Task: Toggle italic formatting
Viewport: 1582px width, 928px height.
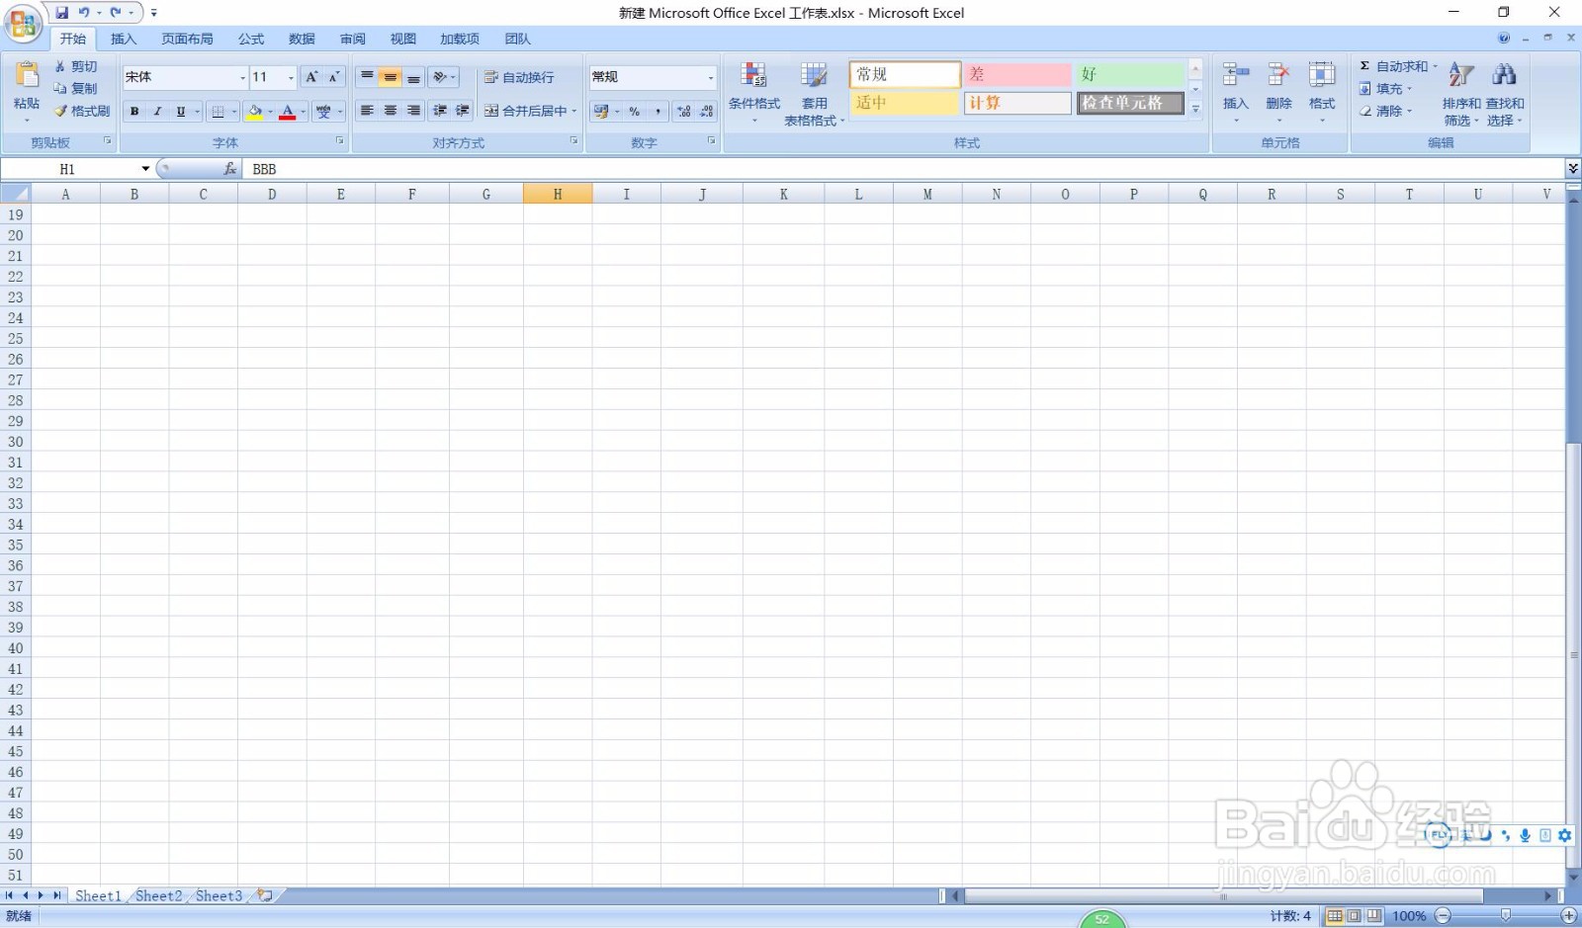Action: (x=157, y=112)
